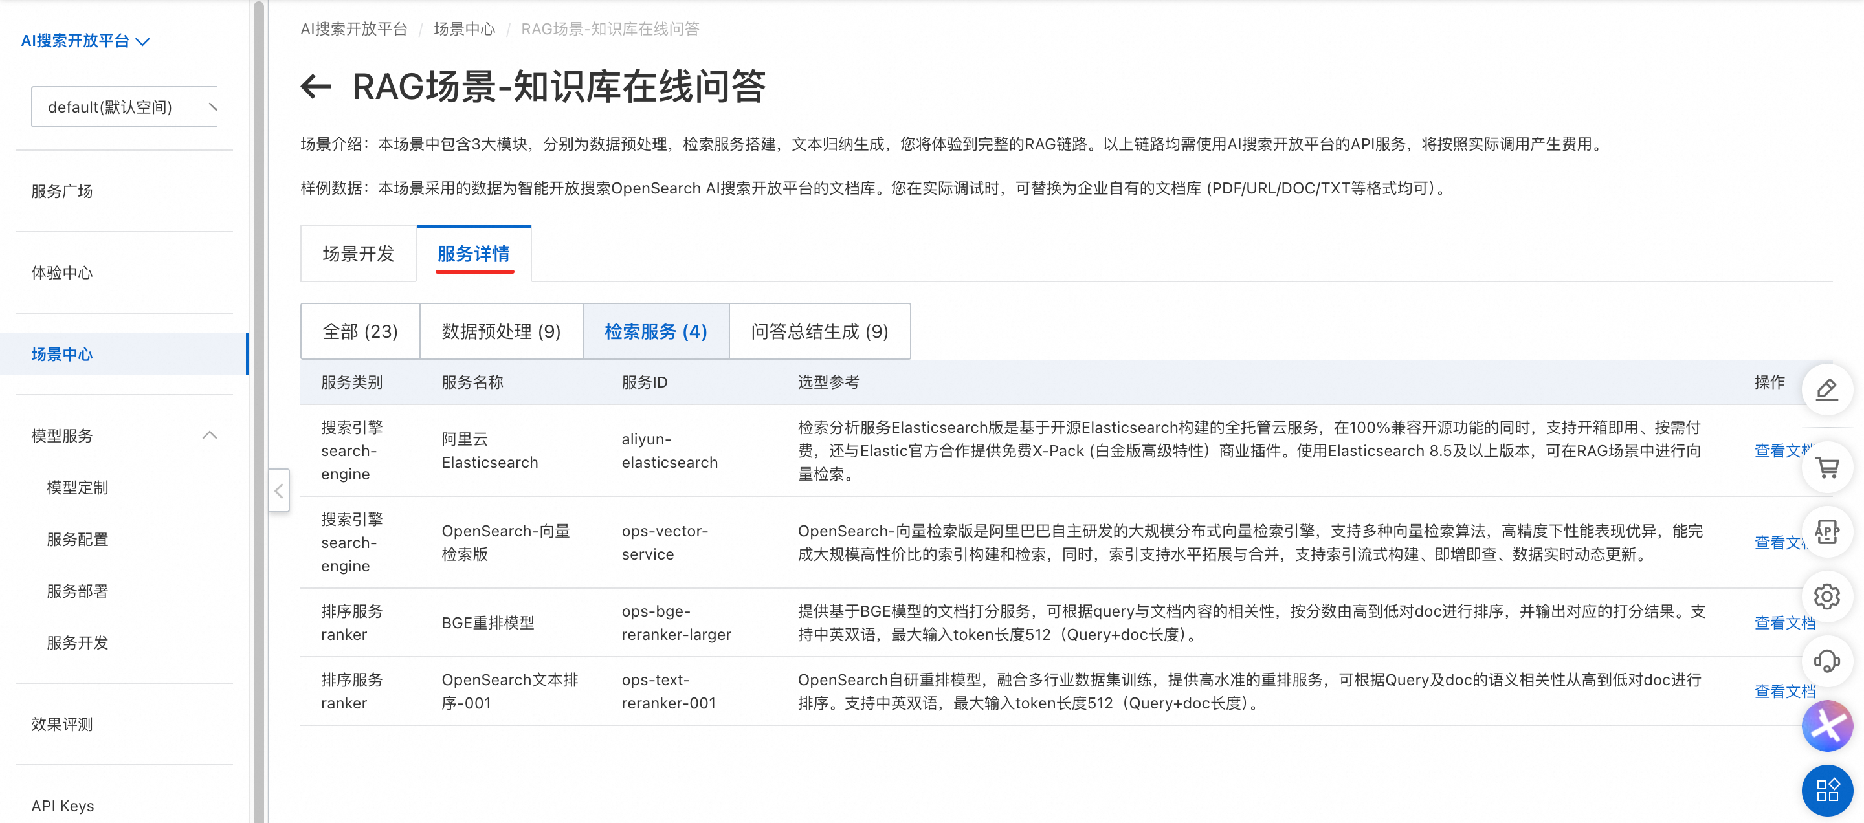Screen dimensions: 1864x823
Task: Click AI搜索开放平台 breadcrumb link
Action: tap(354, 29)
